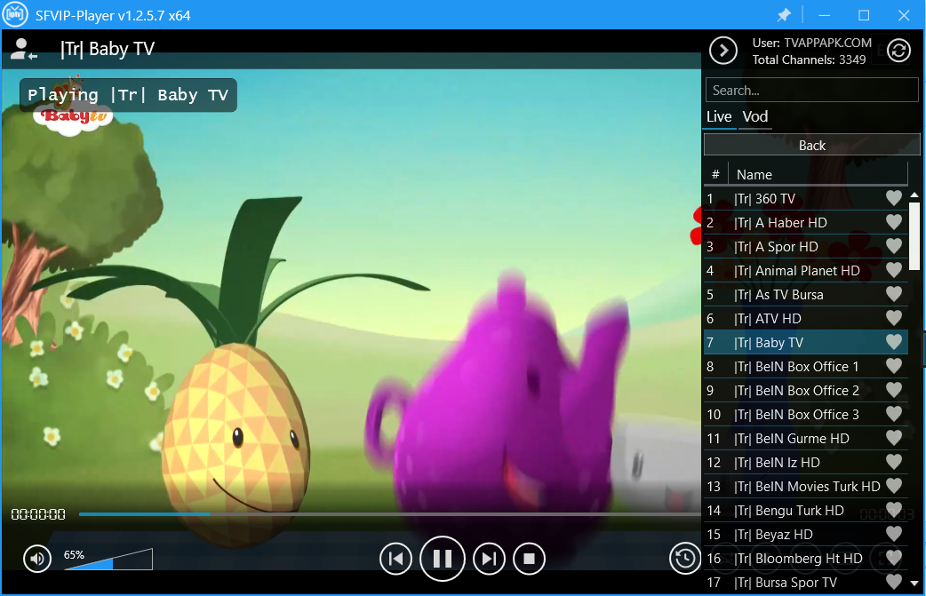
Task: Adjust the volume slider at 65%
Action: pos(108,560)
